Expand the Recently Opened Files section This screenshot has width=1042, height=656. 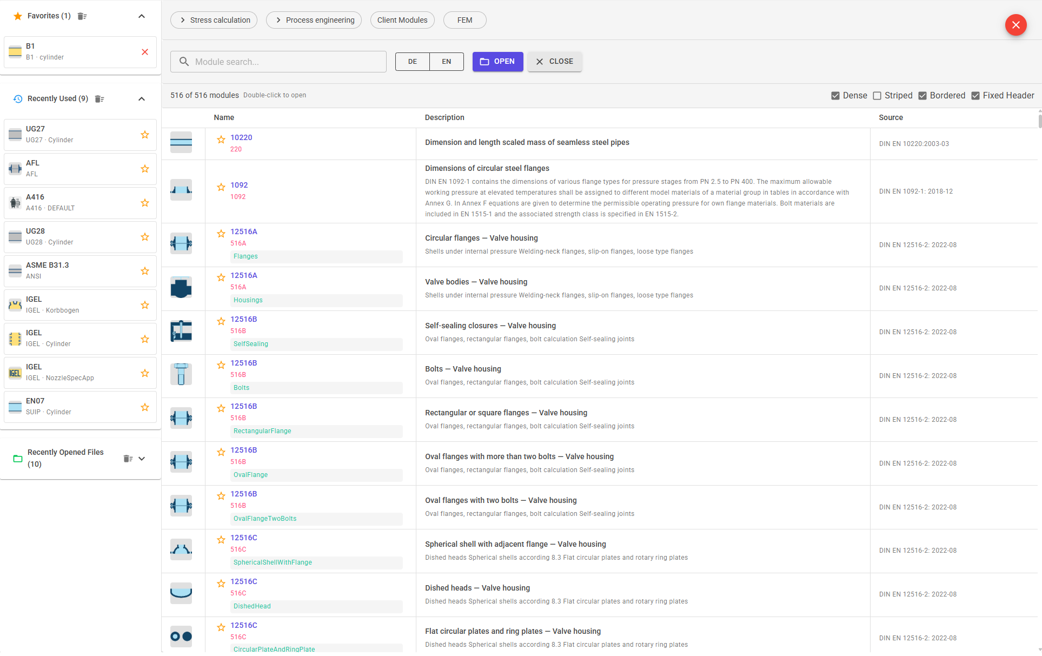coord(141,458)
